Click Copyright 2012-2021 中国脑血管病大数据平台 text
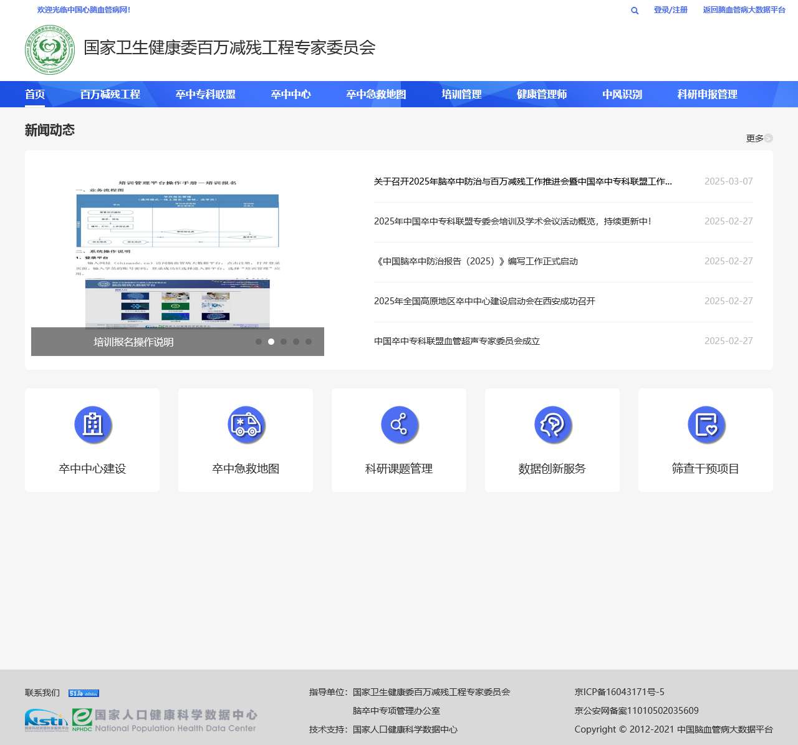 674,729
